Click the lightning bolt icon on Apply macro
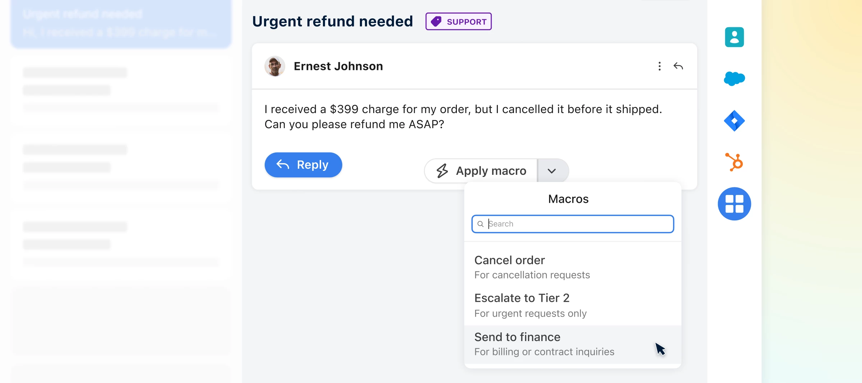Viewport: 862px width, 383px height. pos(442,171)
